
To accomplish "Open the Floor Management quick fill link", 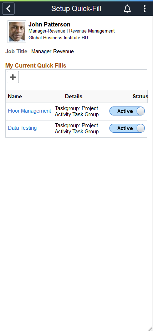I will click(x=30, y=111).
